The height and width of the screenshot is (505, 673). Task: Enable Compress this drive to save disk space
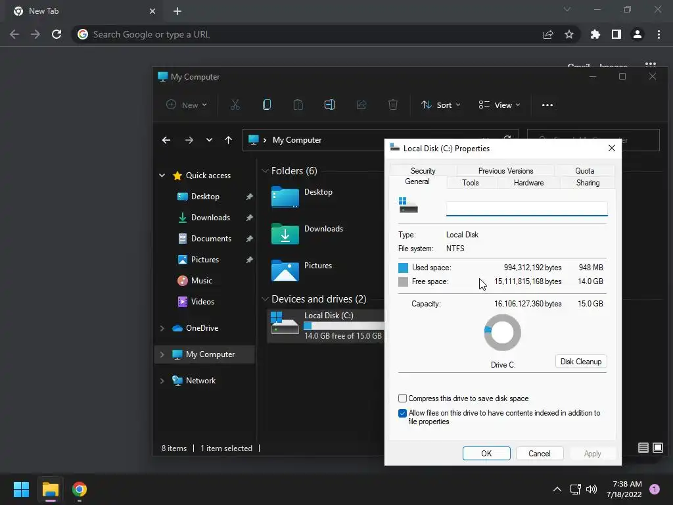pos(402,398)
